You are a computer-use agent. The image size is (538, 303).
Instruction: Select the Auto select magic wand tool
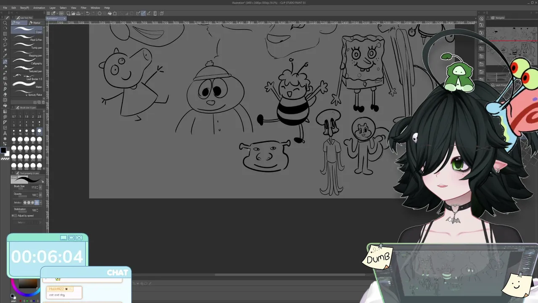click(5, 50)
